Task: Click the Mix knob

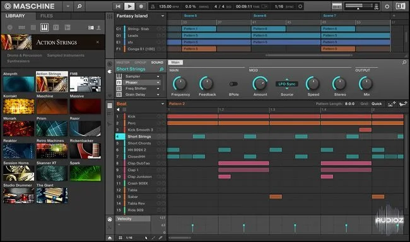Action: coord(366,84)
